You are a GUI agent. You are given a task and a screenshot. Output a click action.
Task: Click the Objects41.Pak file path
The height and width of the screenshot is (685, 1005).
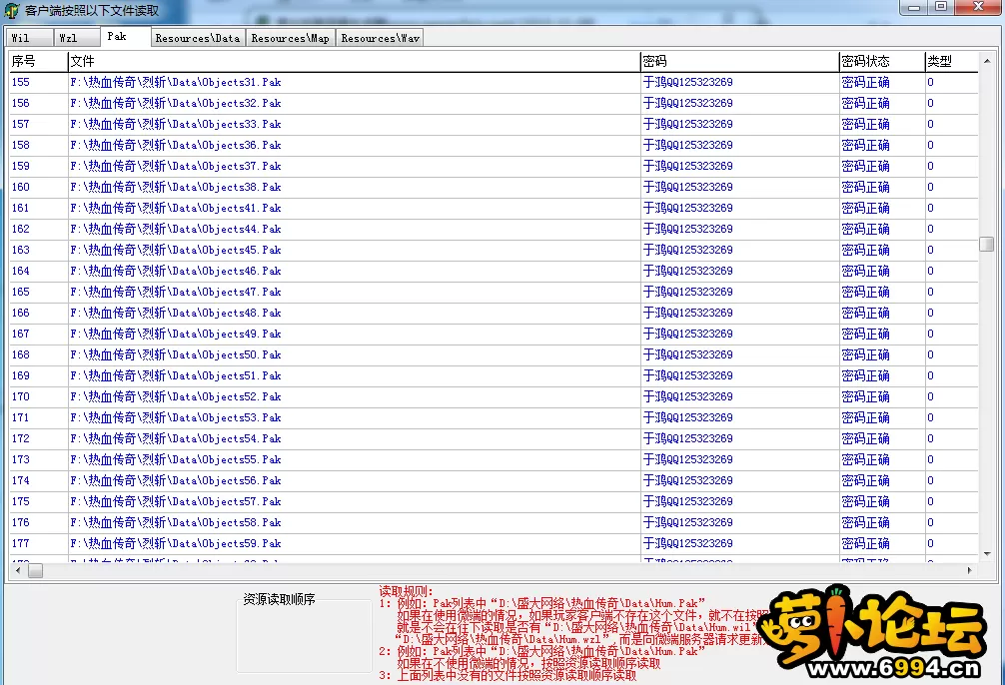point(176,209)
